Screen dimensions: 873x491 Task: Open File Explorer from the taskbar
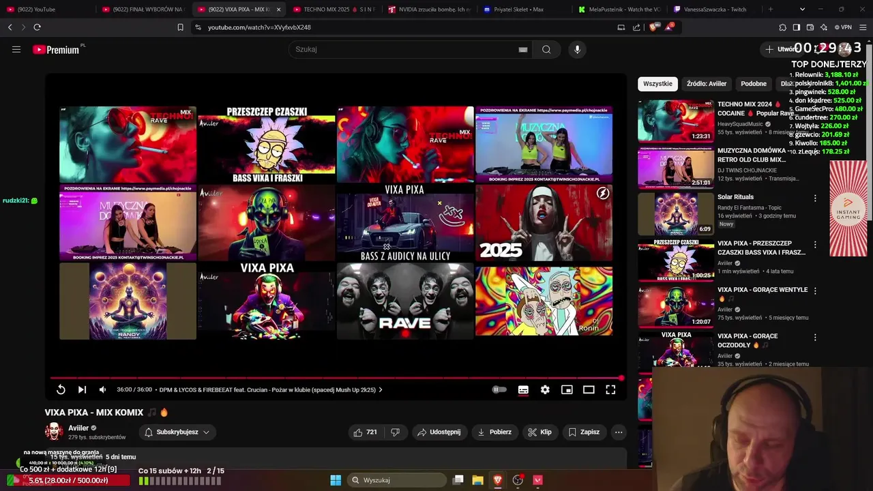[478, 480]
